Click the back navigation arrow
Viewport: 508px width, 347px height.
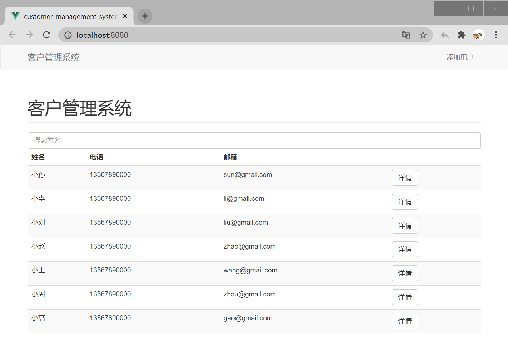click(x=12, y=35)
